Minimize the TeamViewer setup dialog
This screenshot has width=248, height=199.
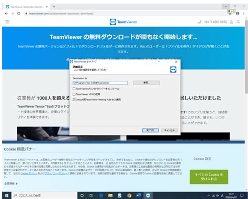click(x=159, y=62)
